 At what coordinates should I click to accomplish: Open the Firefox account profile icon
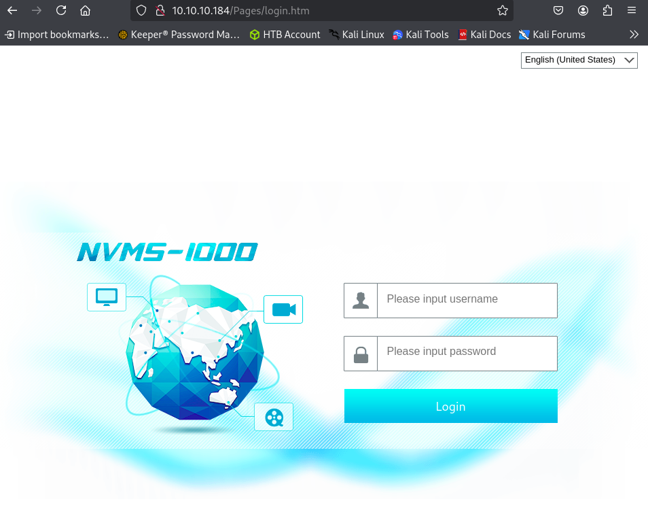tap(583, 10)
